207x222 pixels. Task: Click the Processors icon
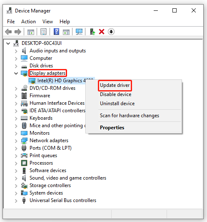coord(24,163)
